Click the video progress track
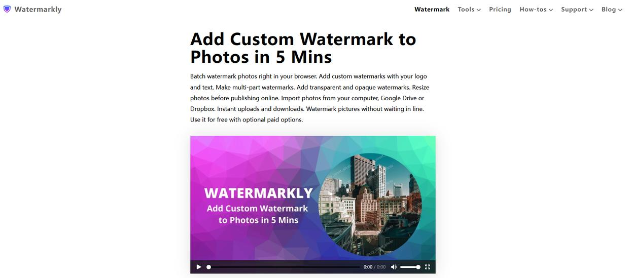The width and height of the screenshot is (630, 278). (x=284, y=267)
